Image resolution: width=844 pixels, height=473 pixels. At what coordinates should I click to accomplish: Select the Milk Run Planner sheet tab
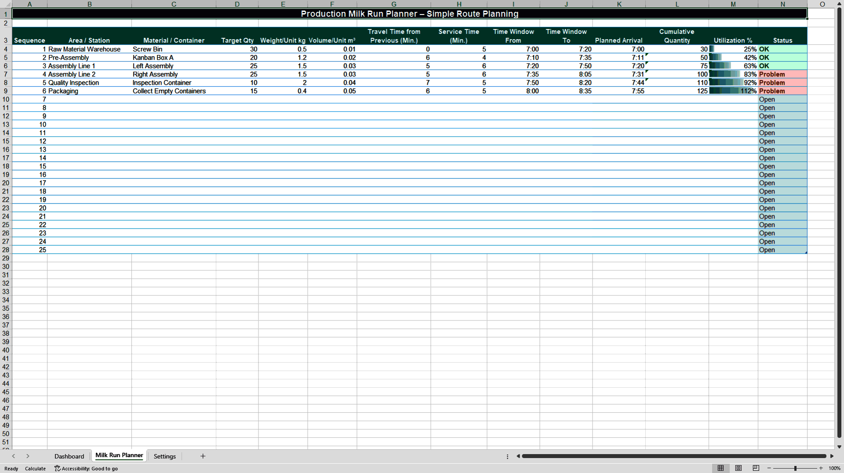(119, 455)
